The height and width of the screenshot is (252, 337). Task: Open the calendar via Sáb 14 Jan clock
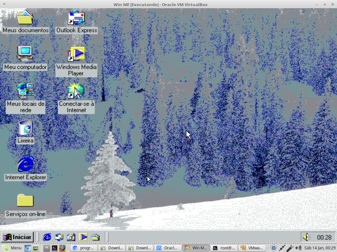(320, 248)
